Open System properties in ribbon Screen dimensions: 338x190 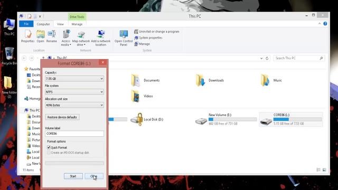(x=148, y=37)
